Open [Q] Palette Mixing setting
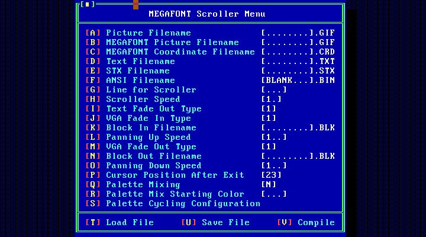 133,184
